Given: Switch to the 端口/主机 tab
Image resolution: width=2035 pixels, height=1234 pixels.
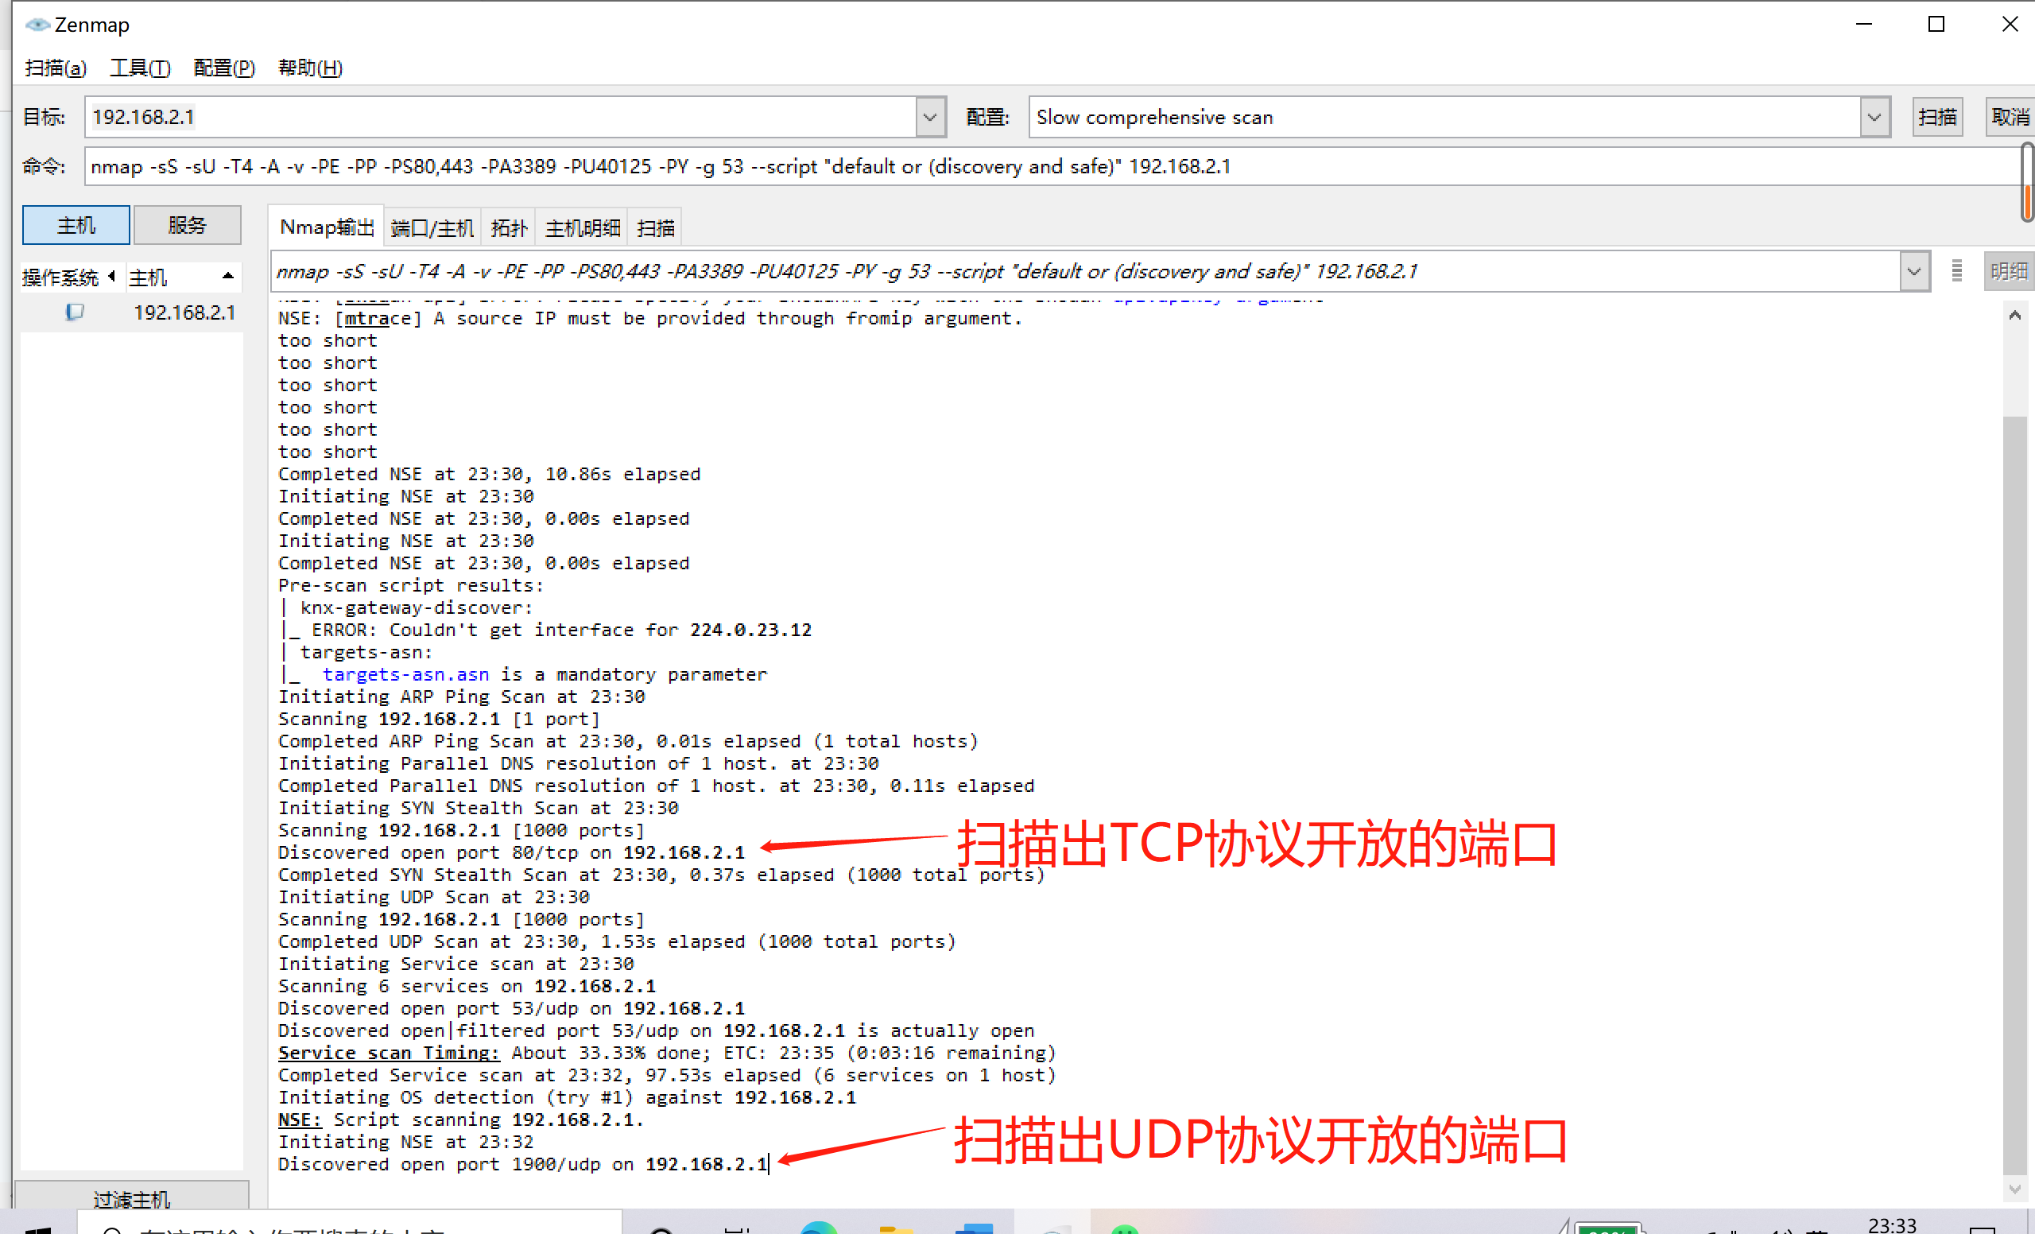Looking at the screenshot, I should tap(432, 228).
